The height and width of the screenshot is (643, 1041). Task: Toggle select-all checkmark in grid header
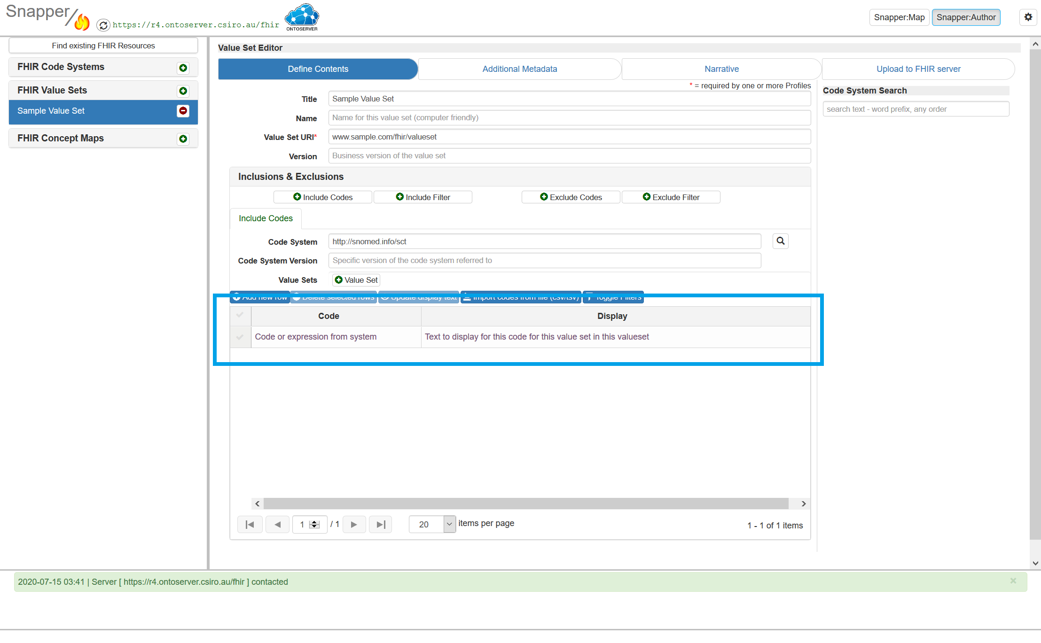pyautogui.click(x=240, y=315)
